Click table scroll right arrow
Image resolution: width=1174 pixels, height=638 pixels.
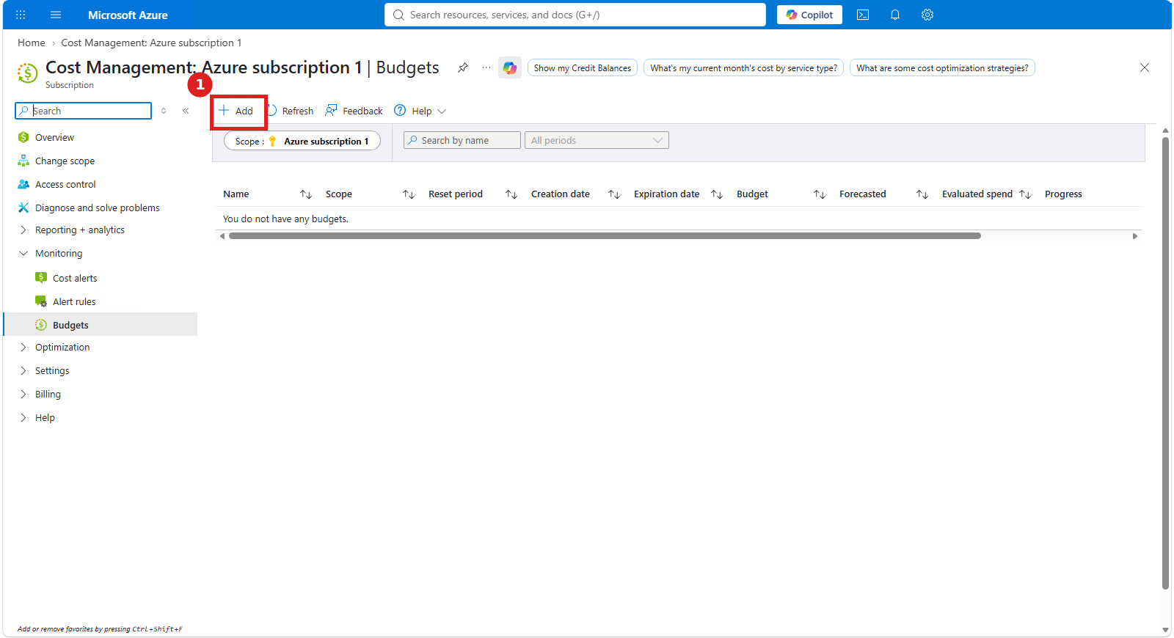pyautogui.click(x=1135, y=236)
